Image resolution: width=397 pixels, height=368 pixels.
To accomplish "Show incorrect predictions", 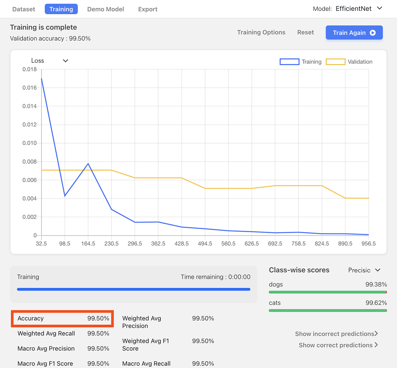I will point(336,334).
